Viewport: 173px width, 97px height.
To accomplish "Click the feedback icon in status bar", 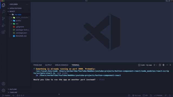I will pos(166,95).
